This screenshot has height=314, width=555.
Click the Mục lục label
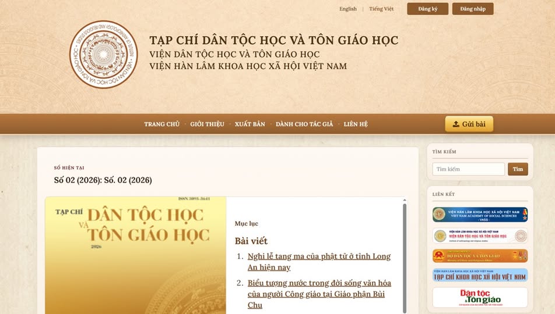247,223
